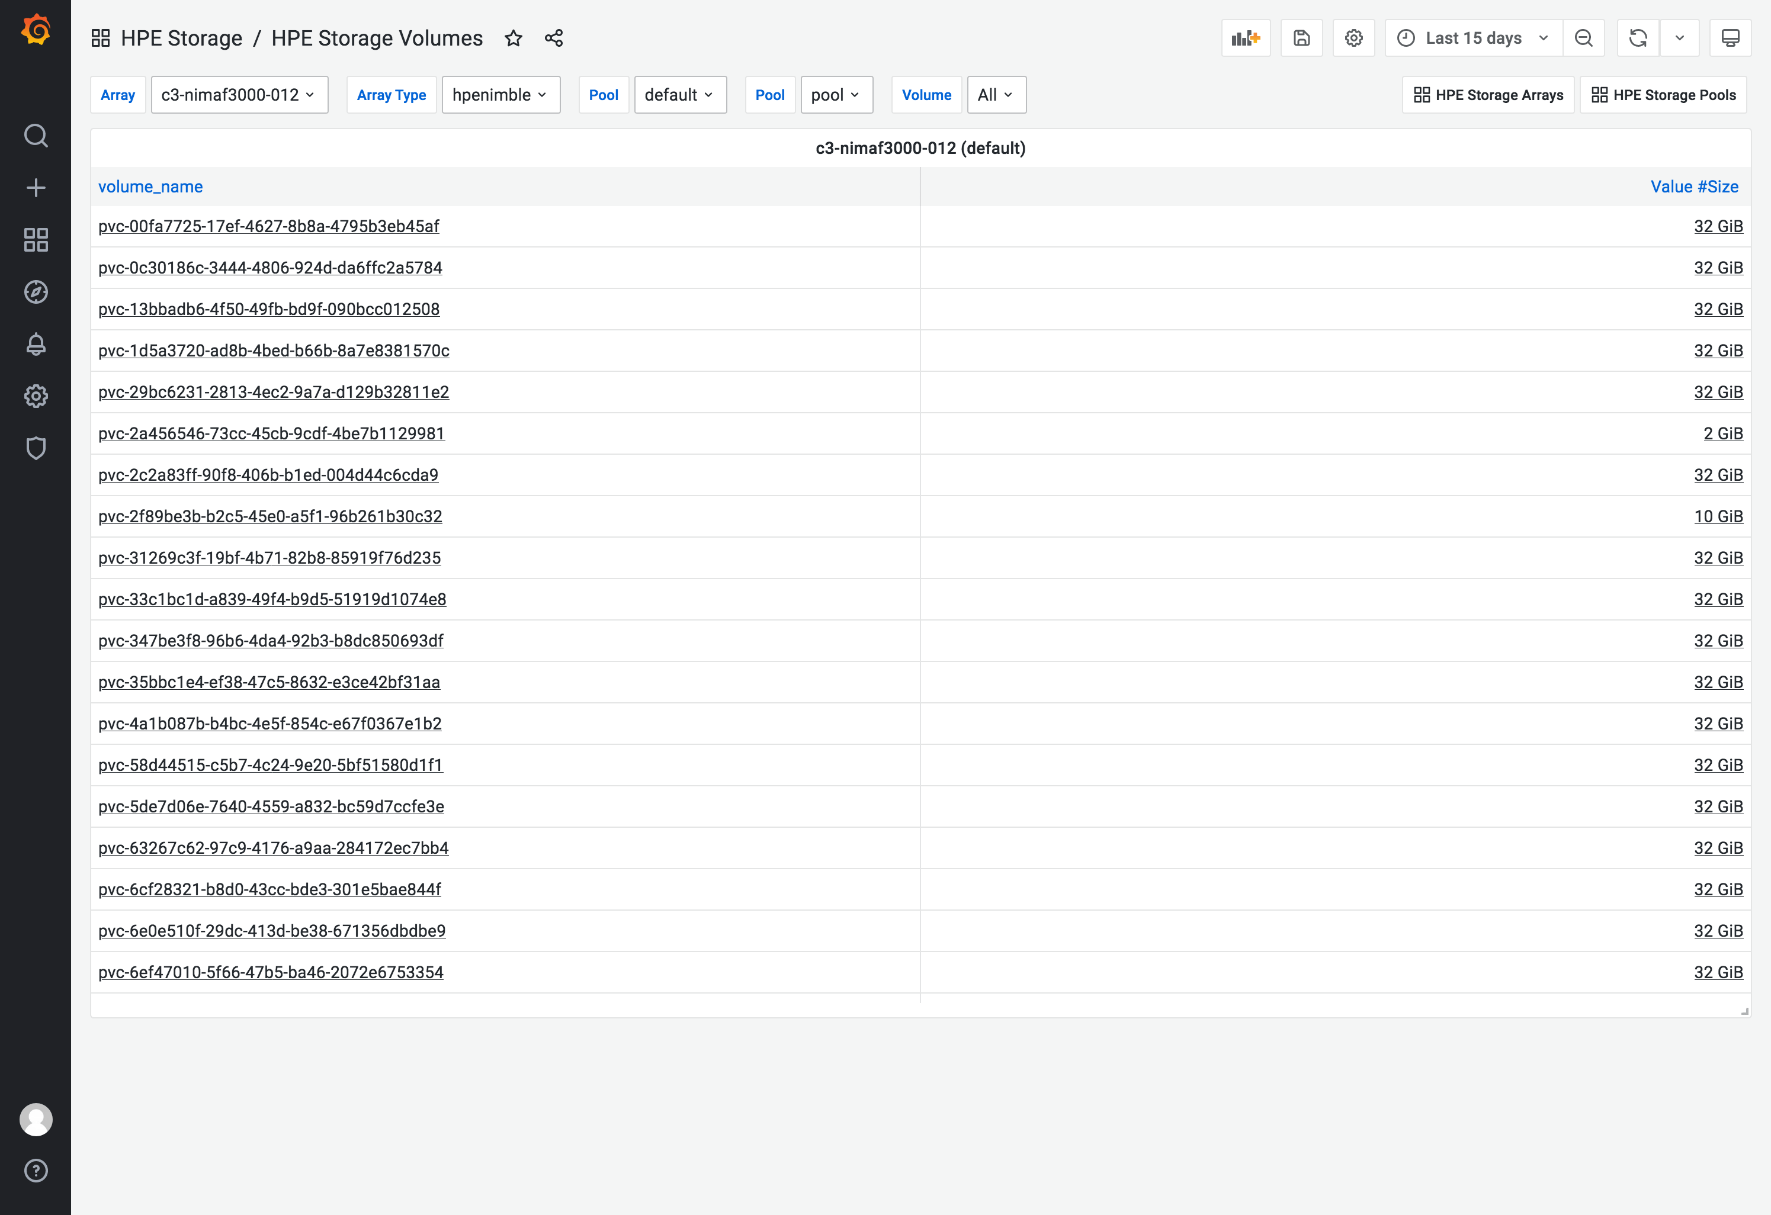Screen dimensions: 1771x1215
Task: Expand the Array c3-nimaf3000-012 dropdown
Action: click(x=239, y=95)
